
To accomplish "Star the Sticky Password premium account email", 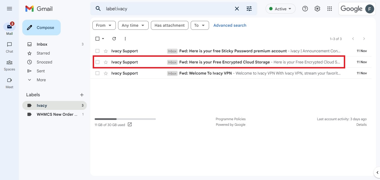I will [x=106, y=51].
